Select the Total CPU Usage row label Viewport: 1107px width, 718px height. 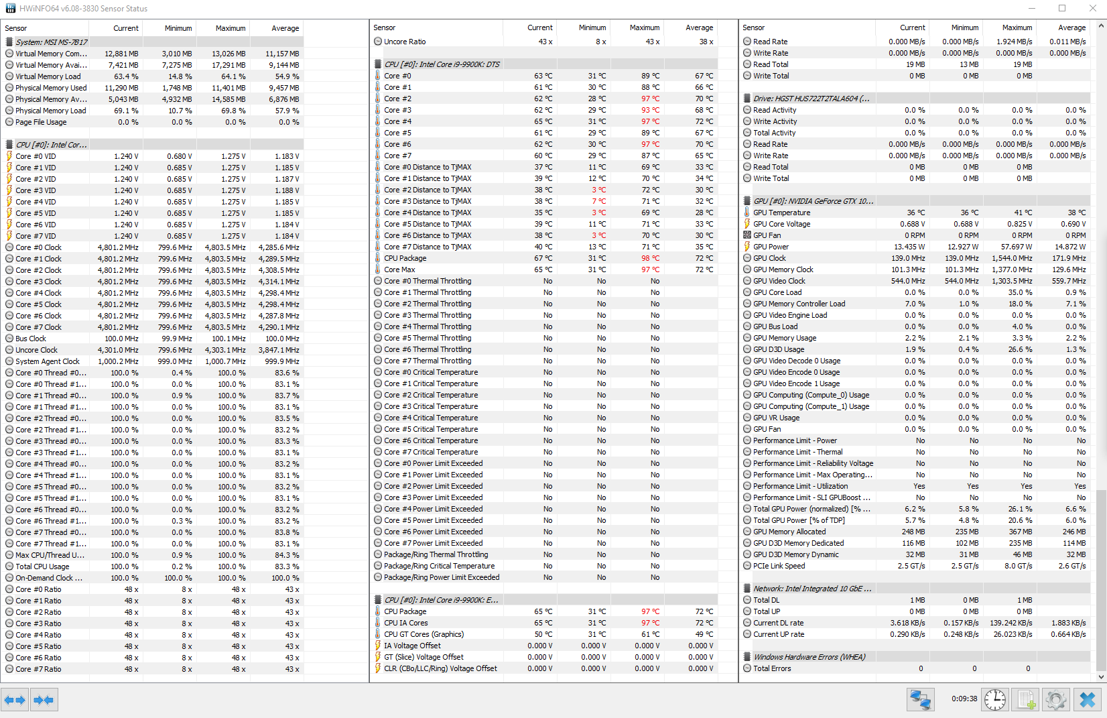click(x=42, y=566)
